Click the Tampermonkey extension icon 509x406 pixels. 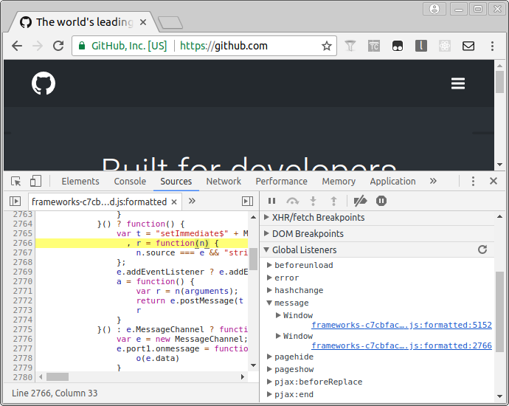pyautogui.click(x=398, y=46)
